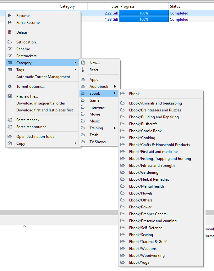Click the Apps category folder icon
This screenshot has height=271, width=214.
83,79
